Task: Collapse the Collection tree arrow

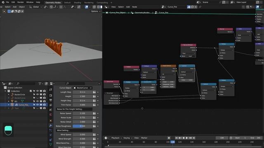Action: click(5, 91)
